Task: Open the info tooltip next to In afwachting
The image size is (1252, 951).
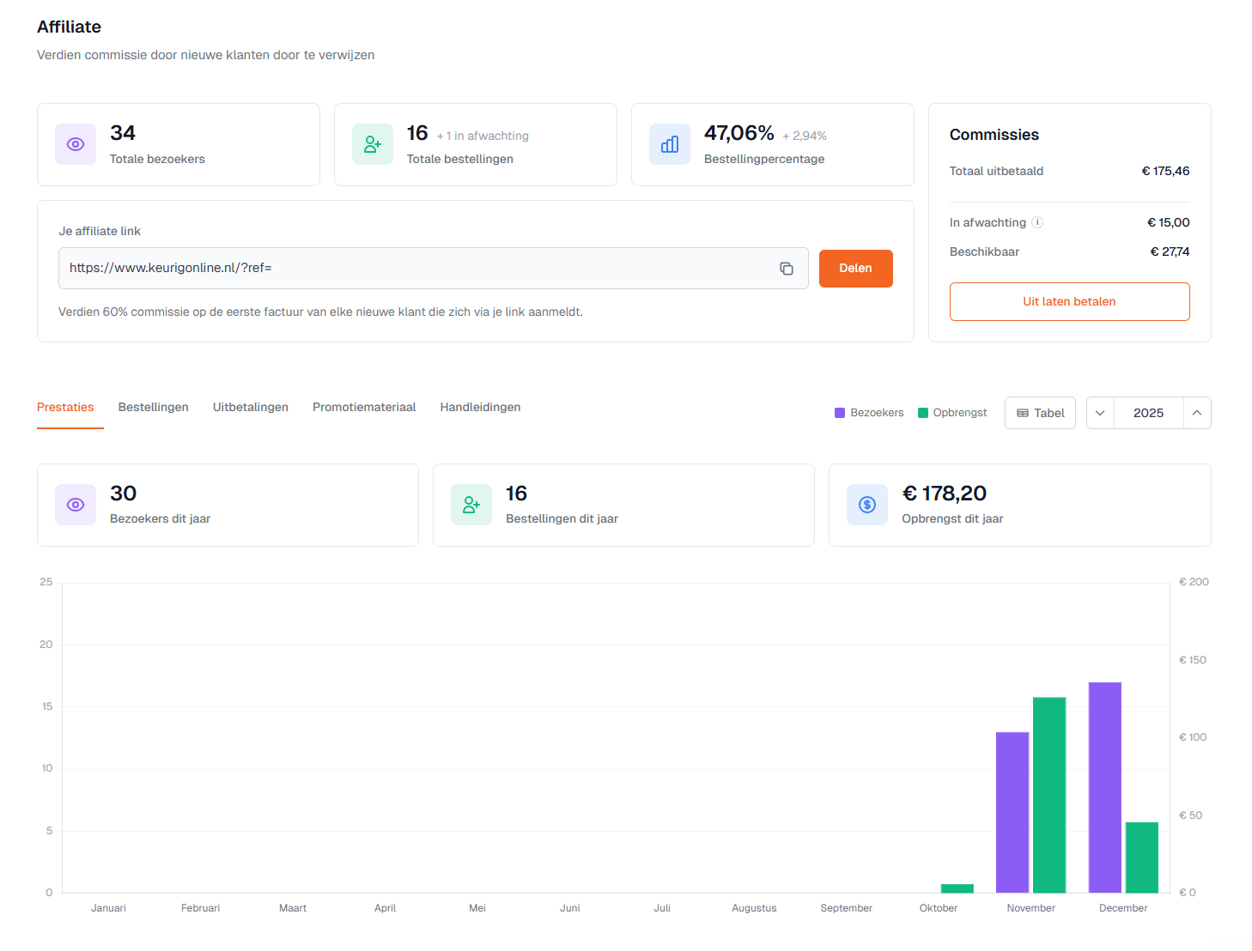Action: coord(1037,222)
